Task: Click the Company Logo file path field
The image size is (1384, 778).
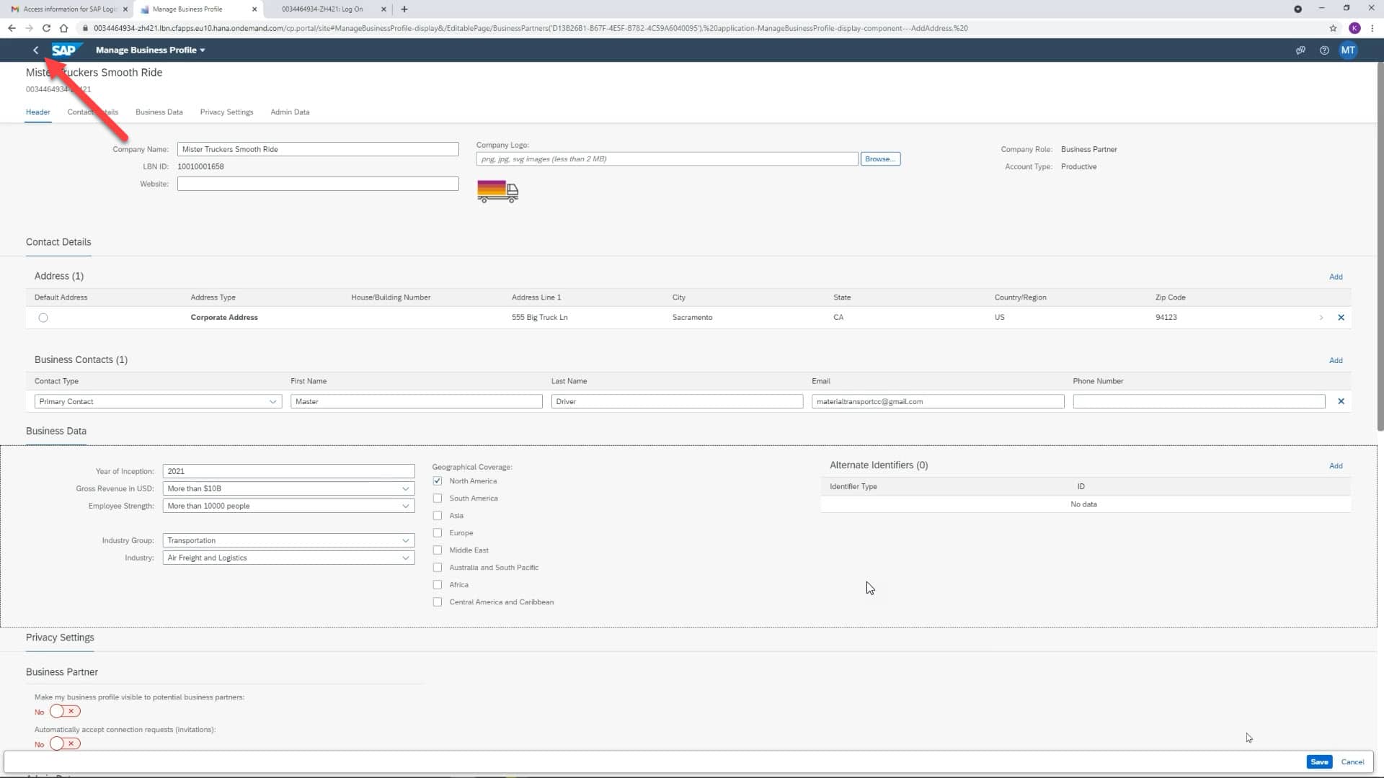Action: point(667,159)
